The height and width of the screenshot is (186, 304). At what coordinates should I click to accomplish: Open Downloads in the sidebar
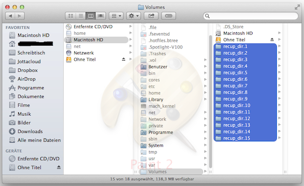coord(26,131)
